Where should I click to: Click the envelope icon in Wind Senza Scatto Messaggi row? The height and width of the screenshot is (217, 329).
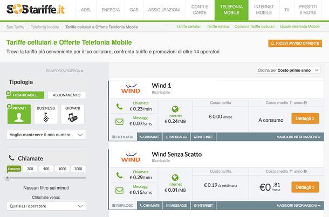[x=119, y=191]
